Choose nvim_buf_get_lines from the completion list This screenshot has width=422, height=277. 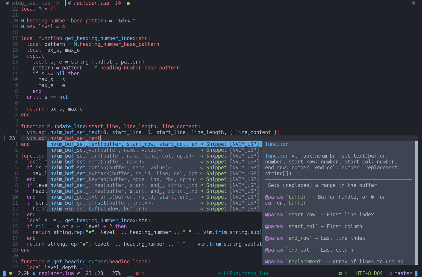(x=155, y=191)
